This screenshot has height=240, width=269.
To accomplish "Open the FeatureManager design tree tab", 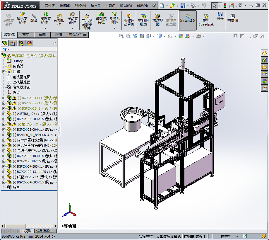I will 5,43.
